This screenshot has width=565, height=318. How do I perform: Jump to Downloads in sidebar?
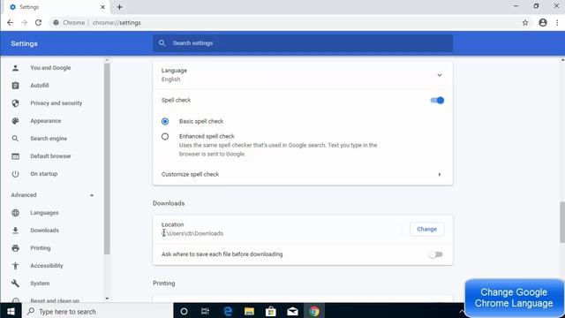(44, 231)
